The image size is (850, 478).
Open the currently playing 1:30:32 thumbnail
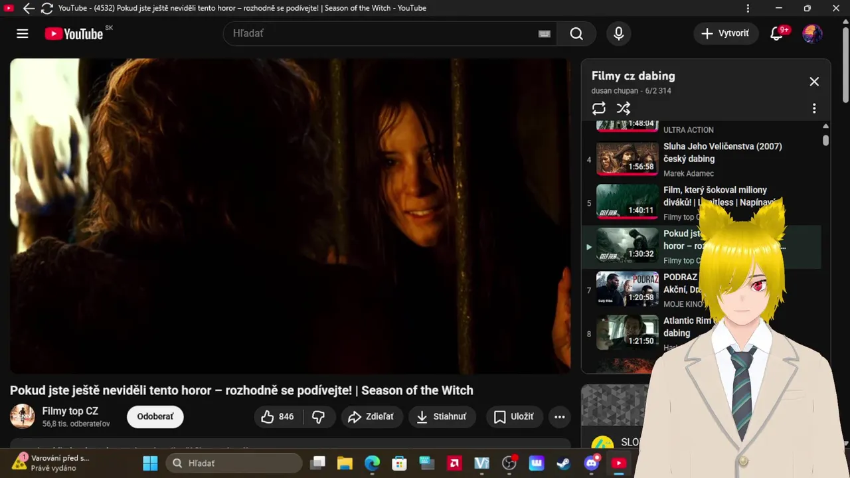click(628, 246)
